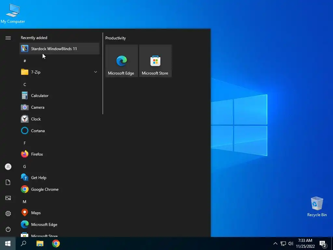333x250 pixels.
Task: Launch Calculator from the app list
Action: pos(60,96)
